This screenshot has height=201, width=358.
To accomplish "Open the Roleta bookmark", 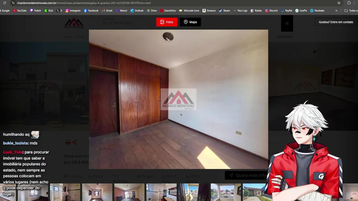I will coord(256,11).
